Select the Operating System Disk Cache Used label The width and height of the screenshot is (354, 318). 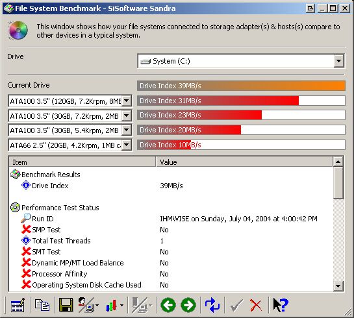click(86, 285)
